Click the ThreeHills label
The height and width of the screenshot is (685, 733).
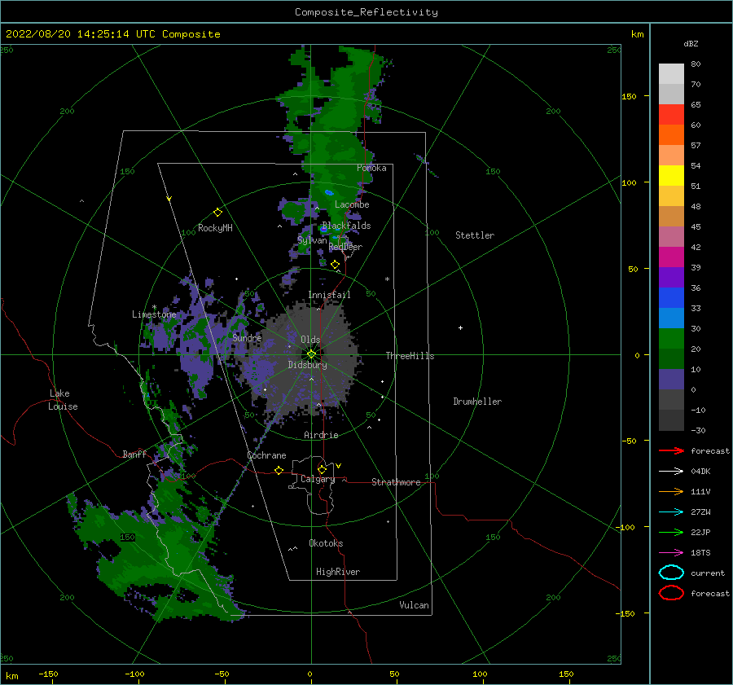coord(410,356)
